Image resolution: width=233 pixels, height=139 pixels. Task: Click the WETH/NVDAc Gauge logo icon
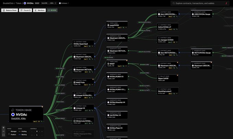pyautogui.click(x=193, y=53)
